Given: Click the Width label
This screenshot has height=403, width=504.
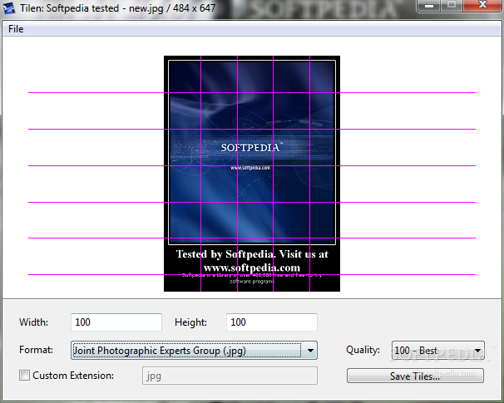Looking at the screenshot, I should tap(34, 322).
